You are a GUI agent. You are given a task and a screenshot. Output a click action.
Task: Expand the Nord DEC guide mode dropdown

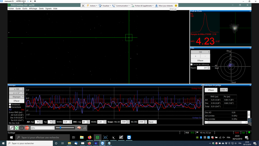pos(152,122)
